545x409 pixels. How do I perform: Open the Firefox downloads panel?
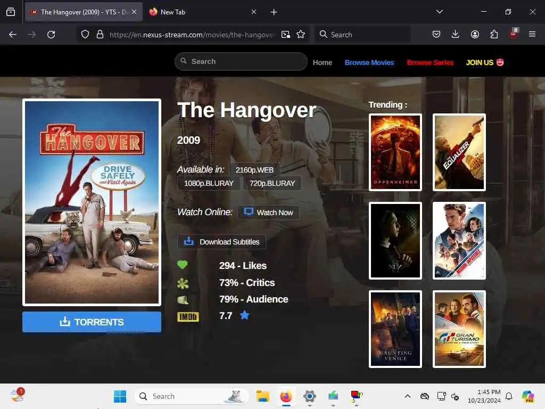pos(456,34)
